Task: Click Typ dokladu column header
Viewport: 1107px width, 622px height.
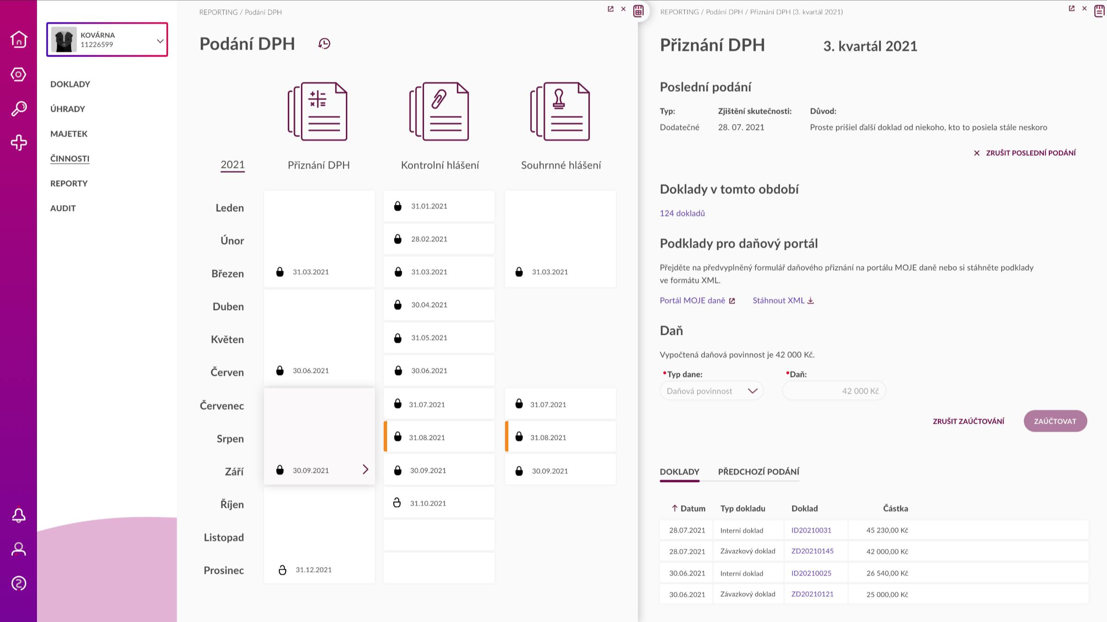Action: coord(743,508)
